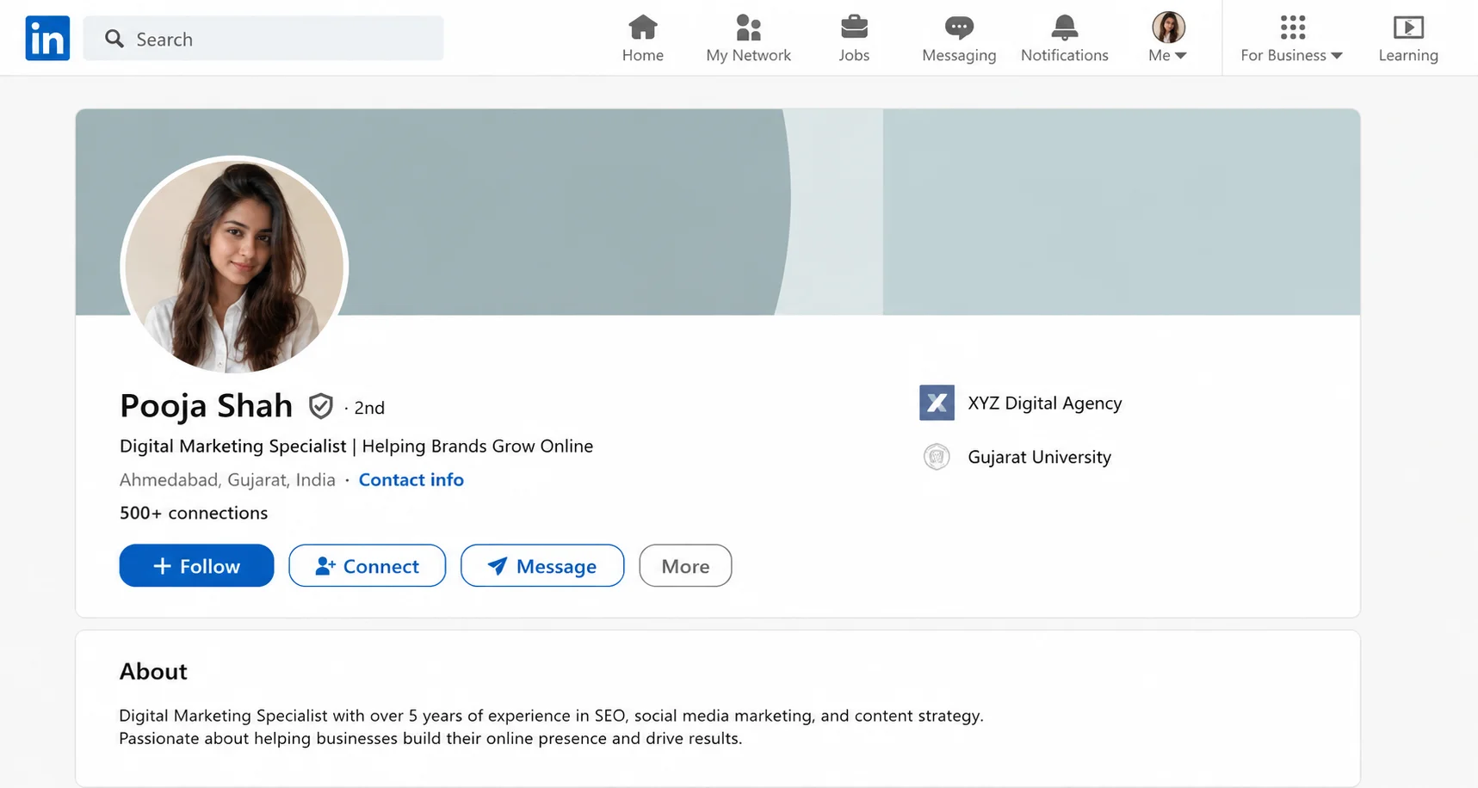This screenshot has width=1478, height=788.
Task: Click the LinkedIn logo
Action: coord(47,38)
